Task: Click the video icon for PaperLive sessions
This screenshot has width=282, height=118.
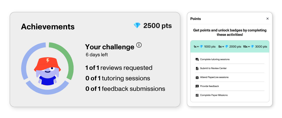Action: pos(197,77)
